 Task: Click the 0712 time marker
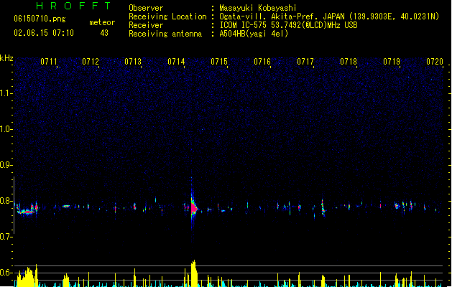91,62
